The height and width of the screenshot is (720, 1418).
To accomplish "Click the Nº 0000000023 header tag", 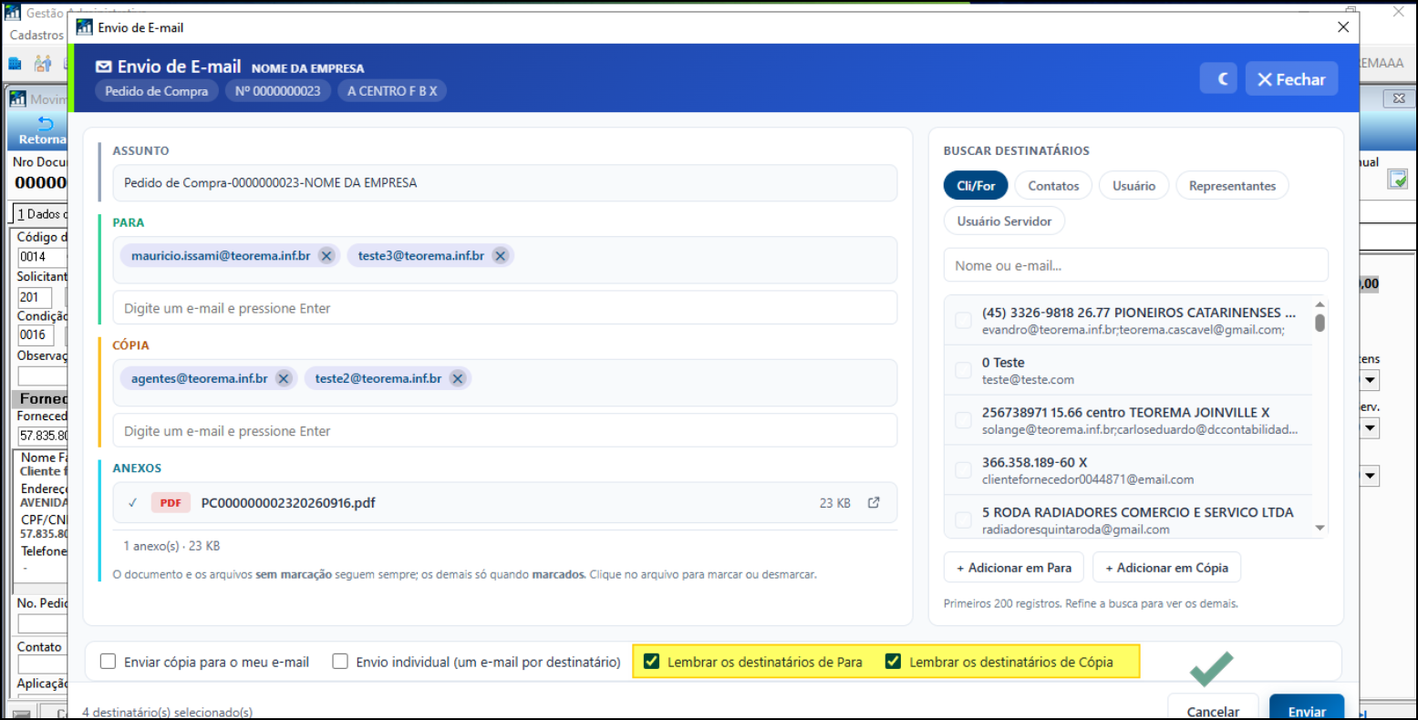I will tap(278, 91).
